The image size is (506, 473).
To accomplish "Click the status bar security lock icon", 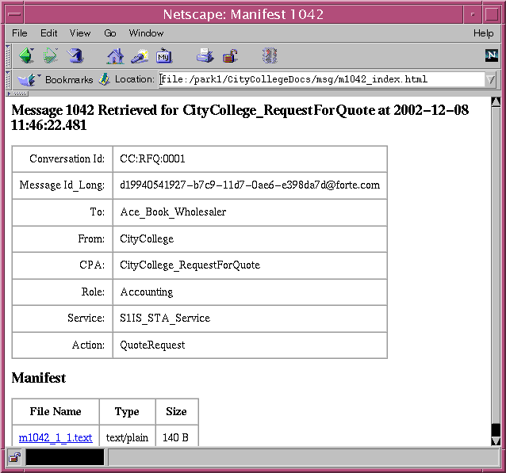I will point(14,457).
